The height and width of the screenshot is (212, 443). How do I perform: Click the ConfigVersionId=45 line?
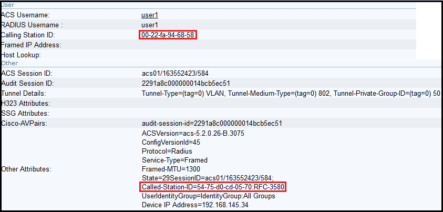[x=169, y=142]
